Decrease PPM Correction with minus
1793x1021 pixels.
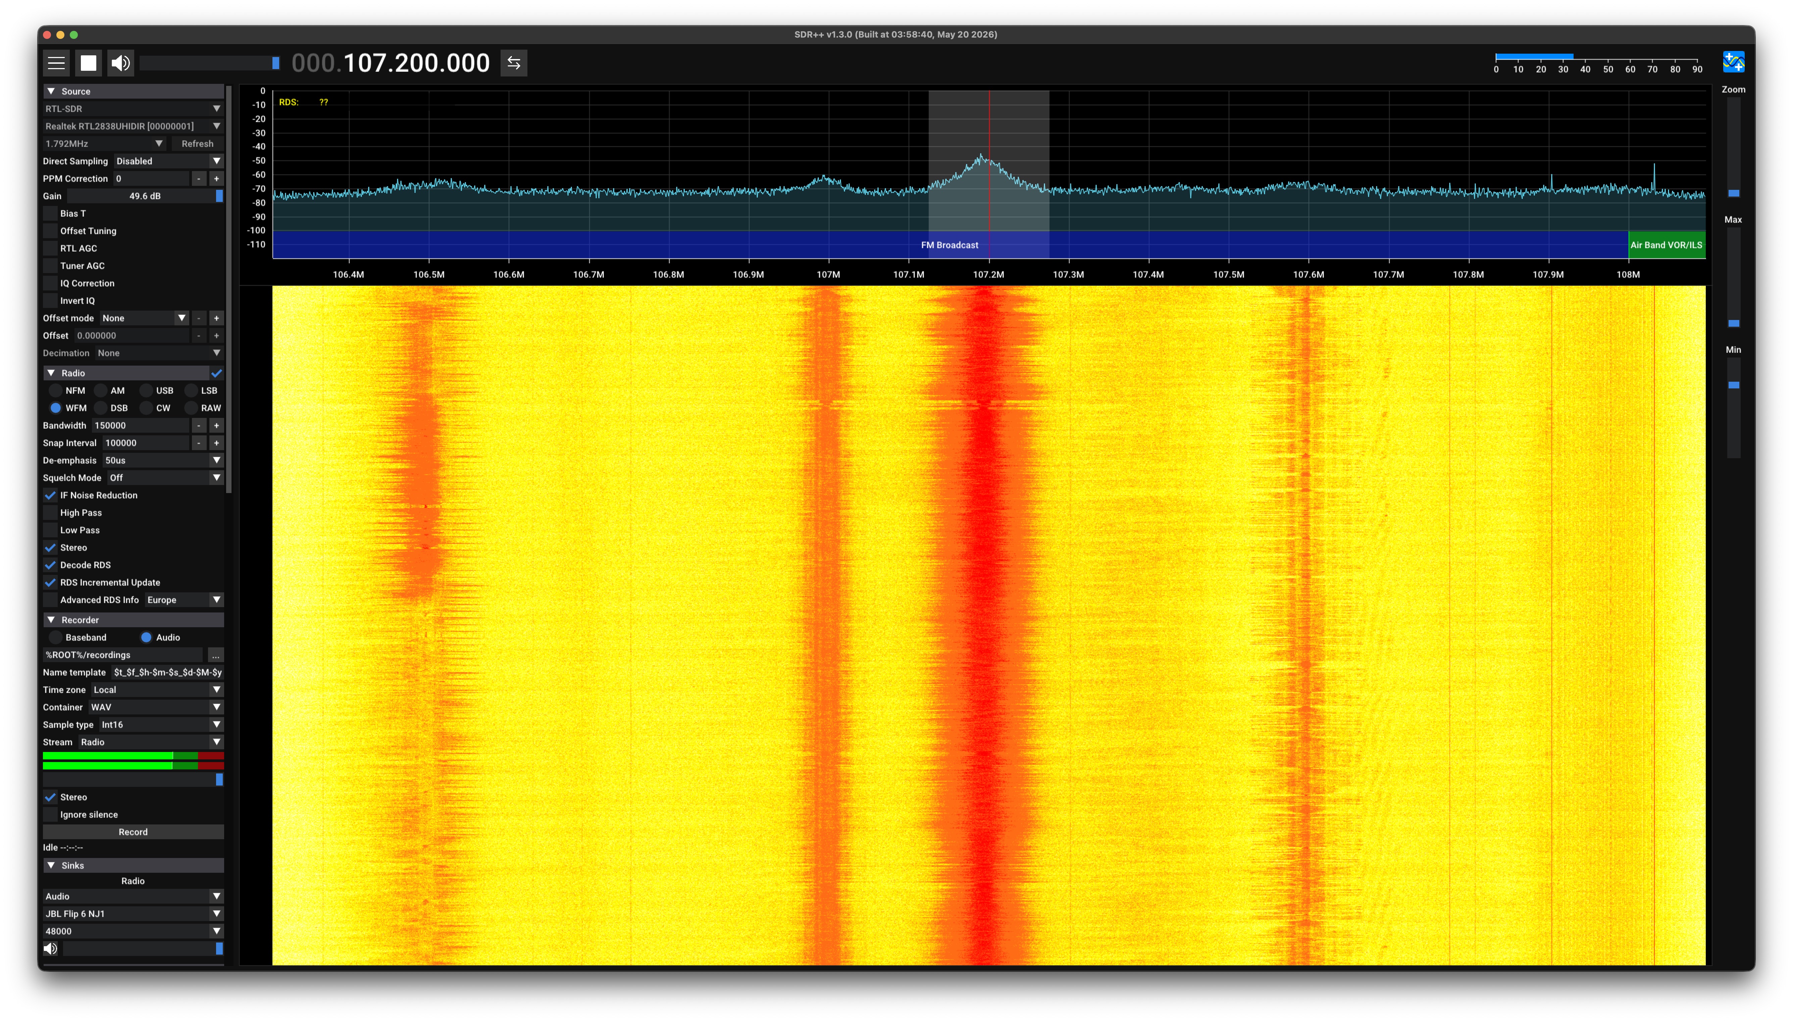[x=199, y=179]
